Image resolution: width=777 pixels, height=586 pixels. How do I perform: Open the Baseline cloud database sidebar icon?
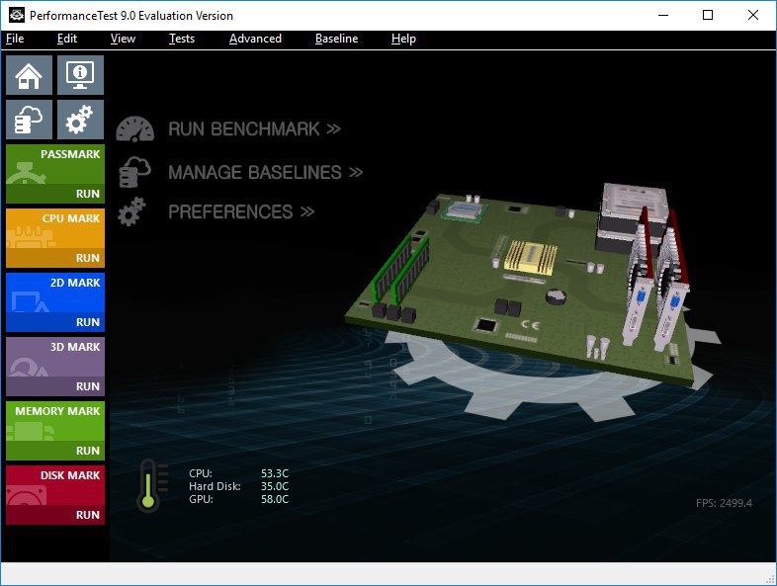pyautogui.click(x=29, y=120)
